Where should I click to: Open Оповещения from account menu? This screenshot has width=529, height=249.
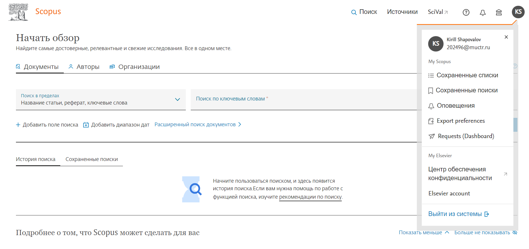pos(455,106)
